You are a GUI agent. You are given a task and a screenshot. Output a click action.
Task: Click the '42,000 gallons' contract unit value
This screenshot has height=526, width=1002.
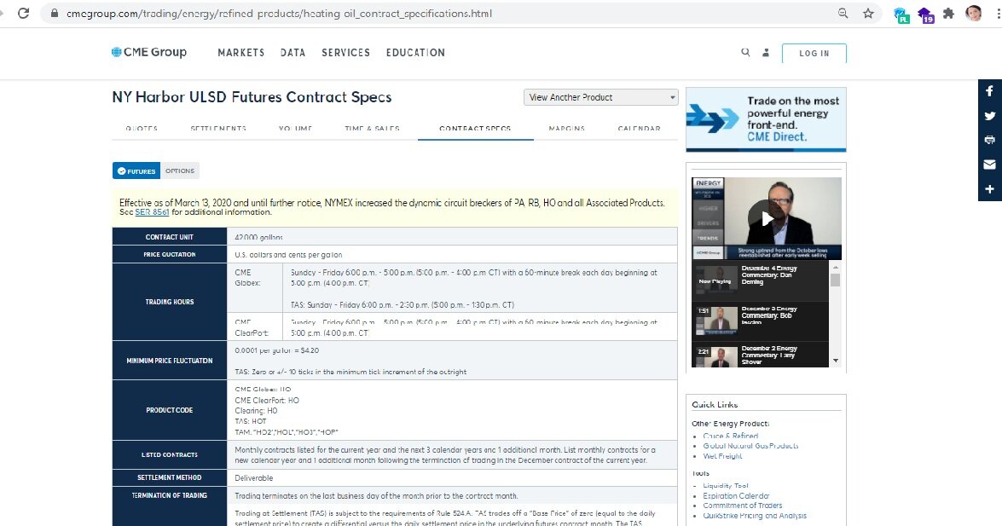pyautogui.click(x=258, y=237)
